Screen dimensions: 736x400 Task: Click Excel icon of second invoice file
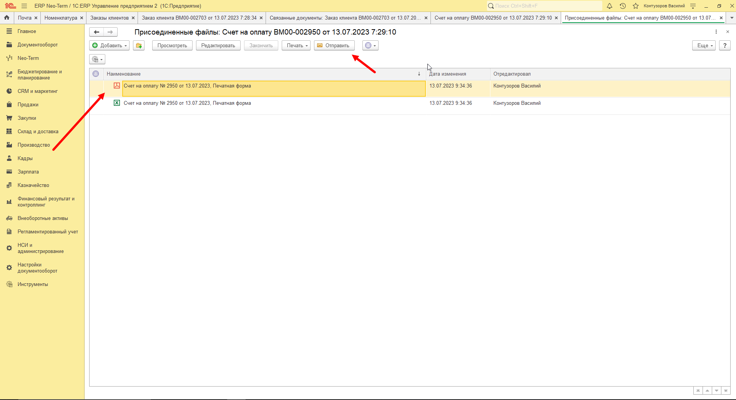pyautogui.click(x=117, y=103)
